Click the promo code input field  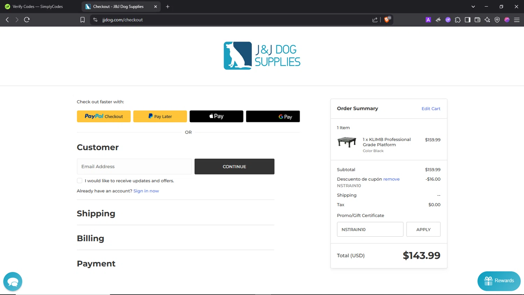(x=370, y=229)
